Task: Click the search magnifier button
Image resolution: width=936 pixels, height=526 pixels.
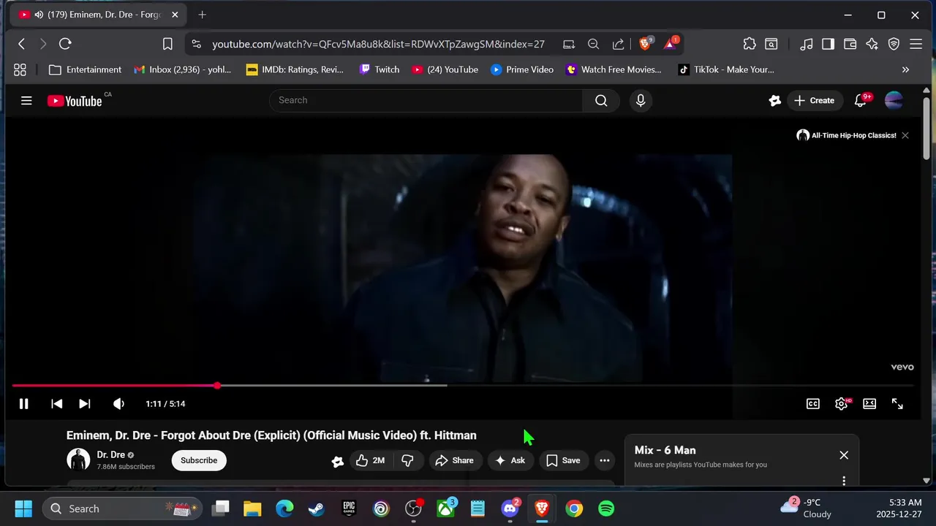Action: point(601,100)
